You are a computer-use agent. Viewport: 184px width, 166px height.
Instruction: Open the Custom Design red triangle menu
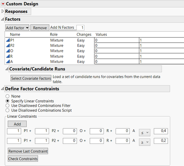point(3,4)
